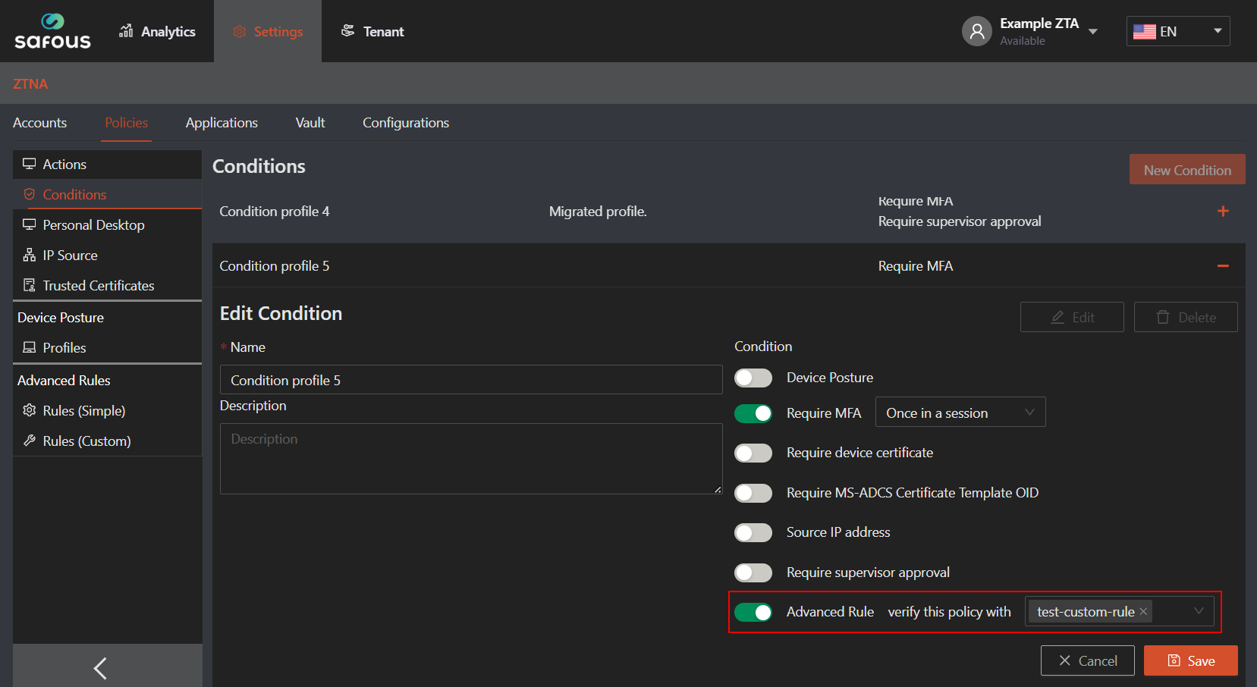Open the Once in a session dropdown

click(x=960, y=413)
